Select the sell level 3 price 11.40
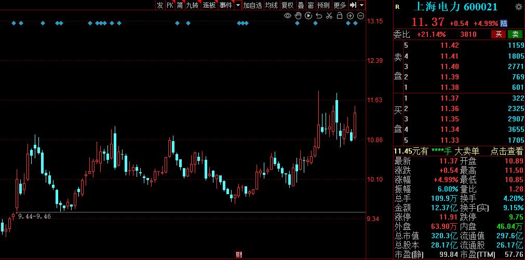Screen dimensions: 525x260 tap(450, 66)
